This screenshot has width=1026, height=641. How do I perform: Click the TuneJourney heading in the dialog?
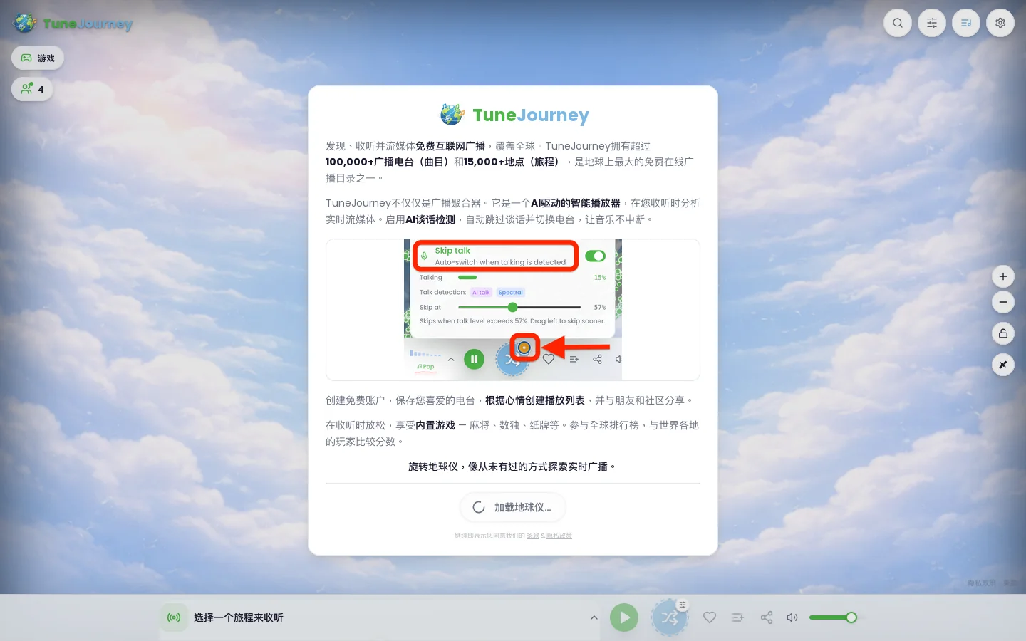click(531, 115)
